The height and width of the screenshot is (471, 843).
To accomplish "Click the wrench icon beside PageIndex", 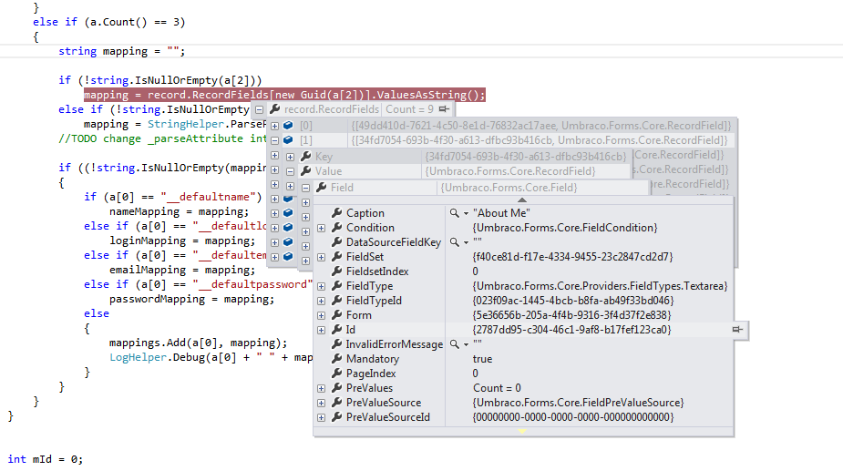I will point(336,374).
